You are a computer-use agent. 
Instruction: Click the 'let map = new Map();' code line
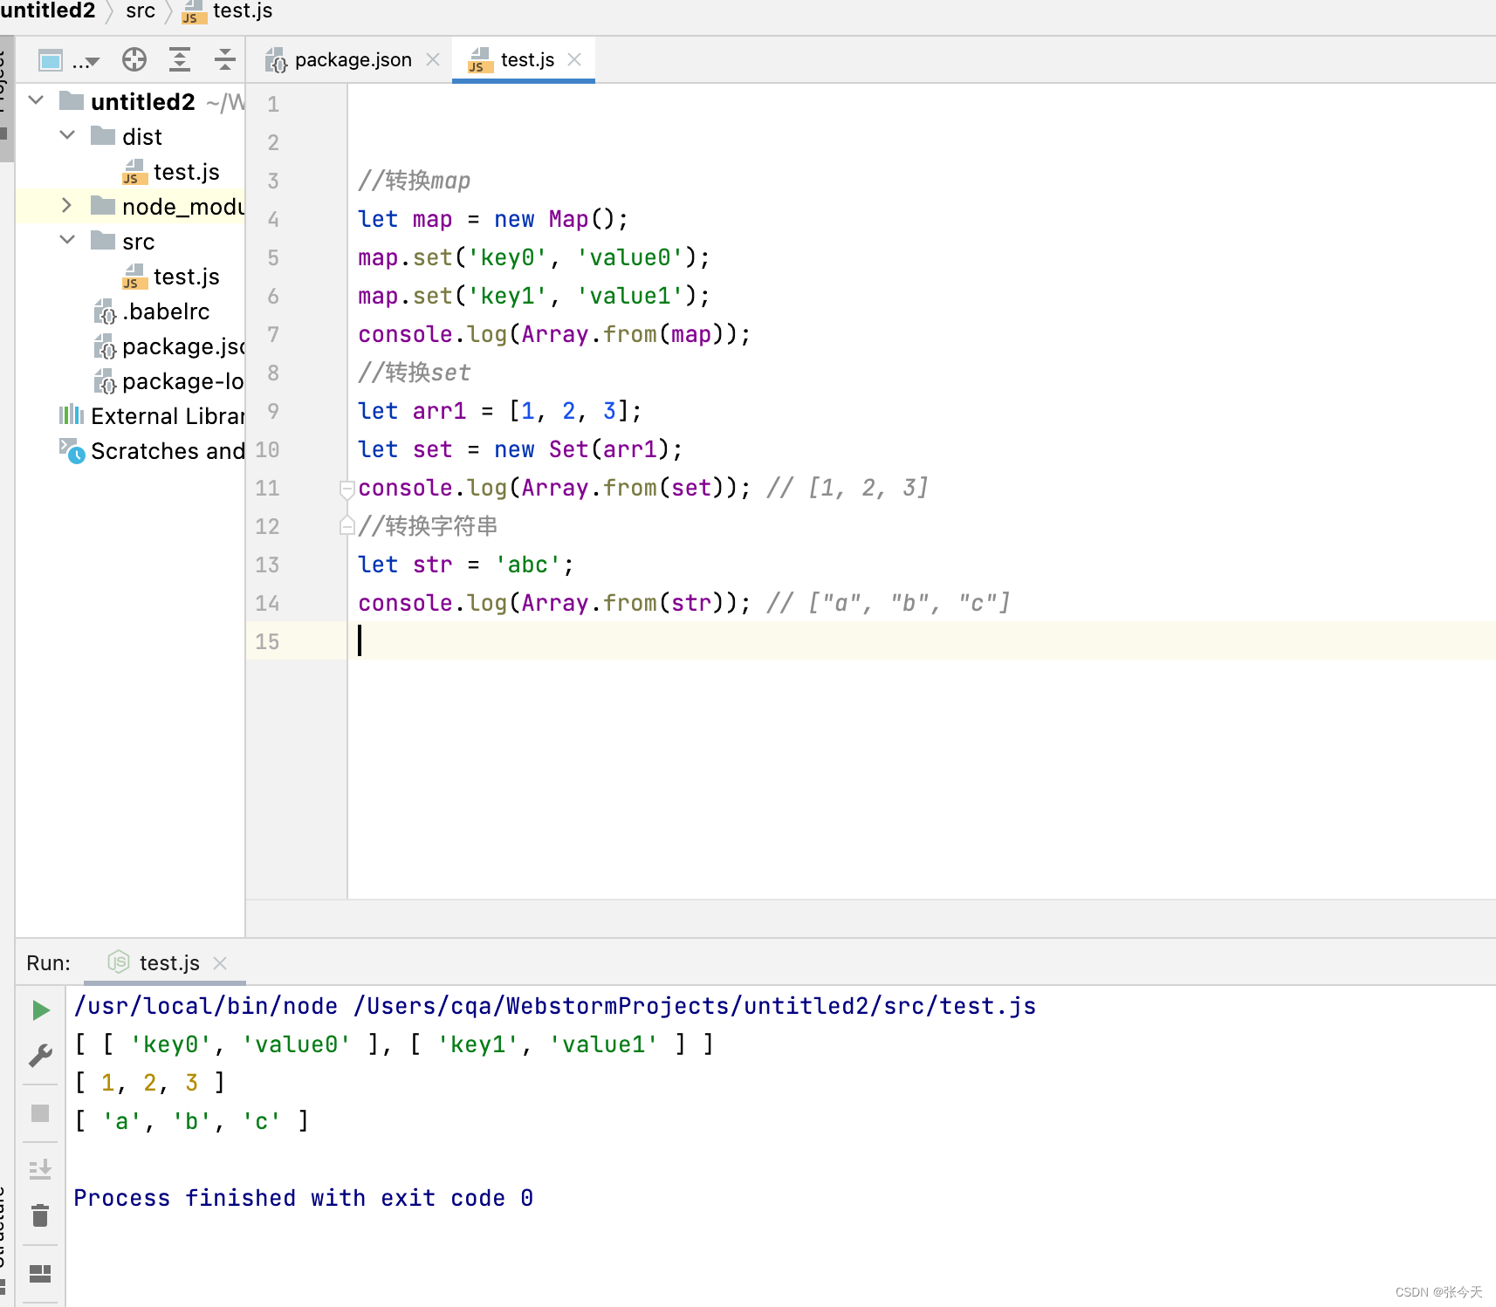point(493,219)
